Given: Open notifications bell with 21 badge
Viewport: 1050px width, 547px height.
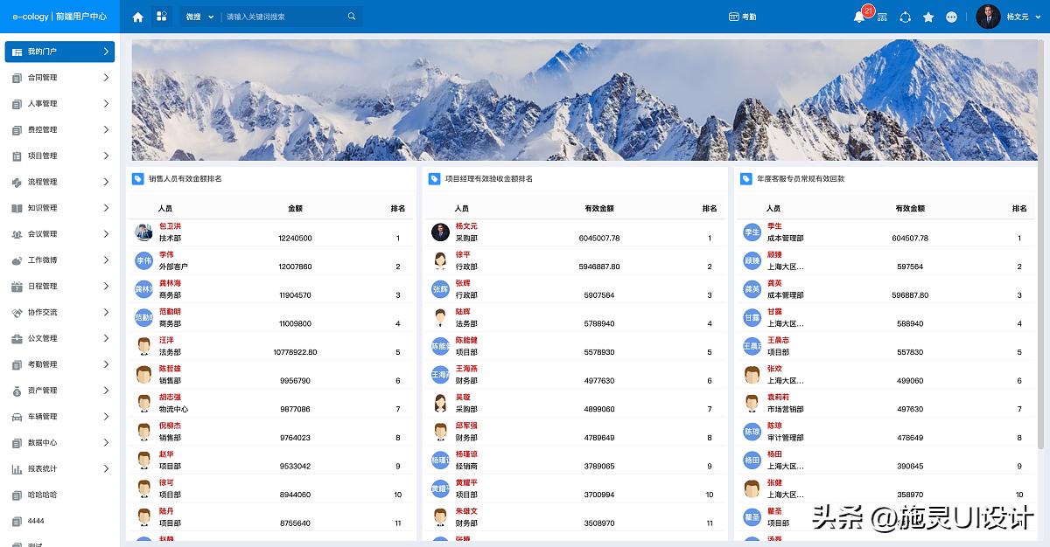Looking at the screenshot, I should (860, 16).
